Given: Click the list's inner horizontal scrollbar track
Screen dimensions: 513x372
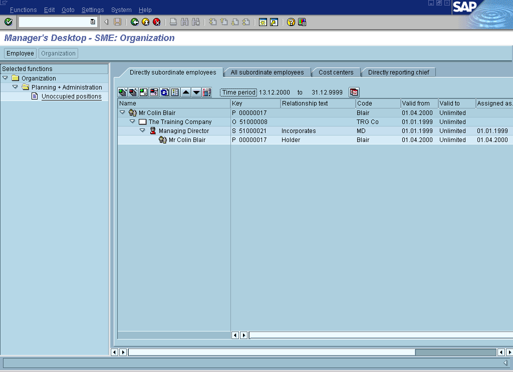Looking at the screenshot, I should point(381,335).
